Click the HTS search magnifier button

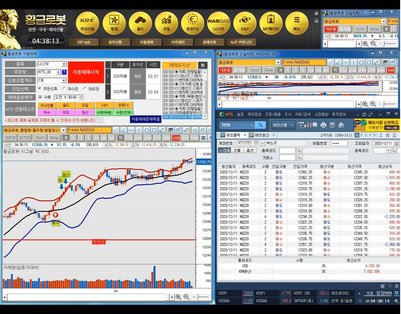[x=260, y=125]
